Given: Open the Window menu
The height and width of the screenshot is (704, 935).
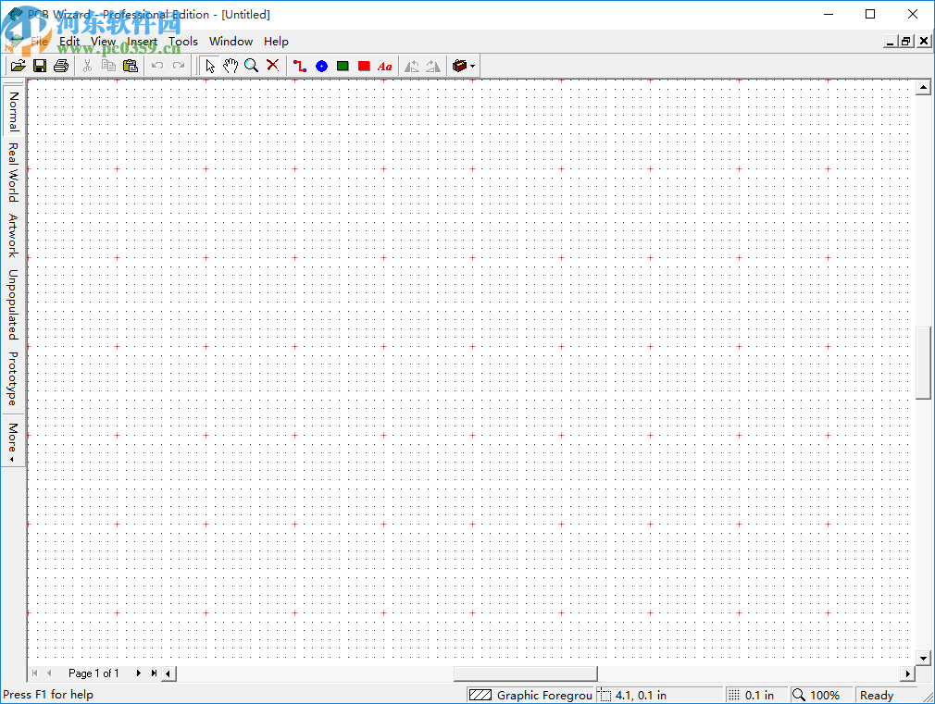Looking at the screenshot, I should point(231,41).
